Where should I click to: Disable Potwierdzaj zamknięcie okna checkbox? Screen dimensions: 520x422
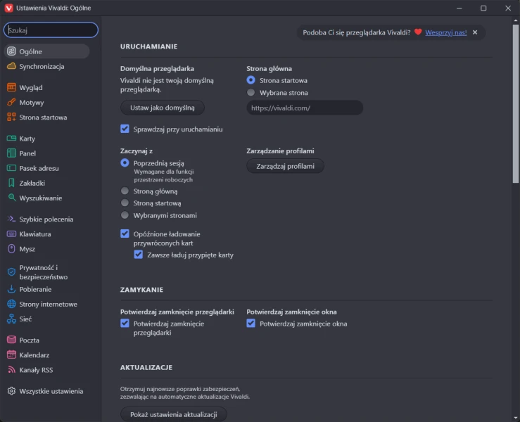point(251,324)
